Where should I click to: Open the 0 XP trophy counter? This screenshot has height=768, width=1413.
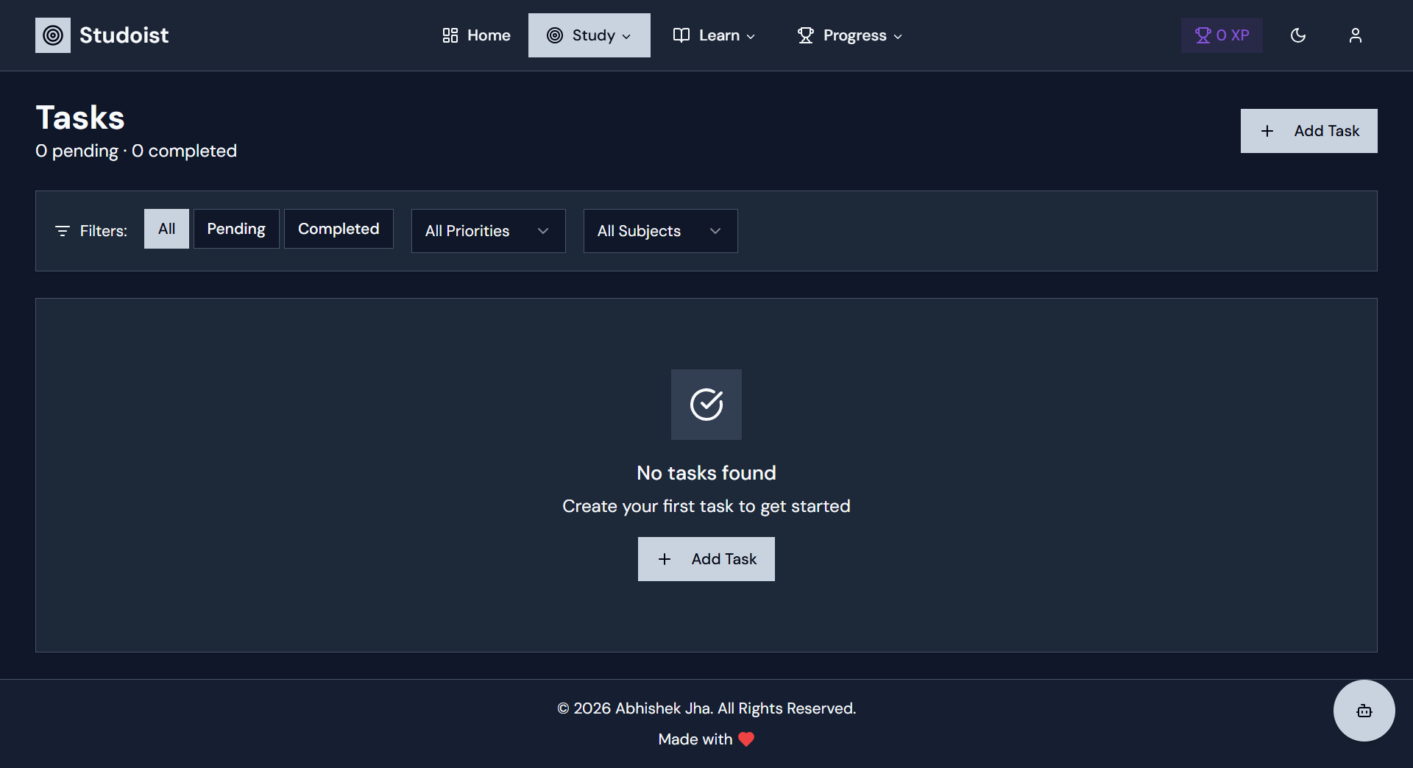(x=1221, y=35)
